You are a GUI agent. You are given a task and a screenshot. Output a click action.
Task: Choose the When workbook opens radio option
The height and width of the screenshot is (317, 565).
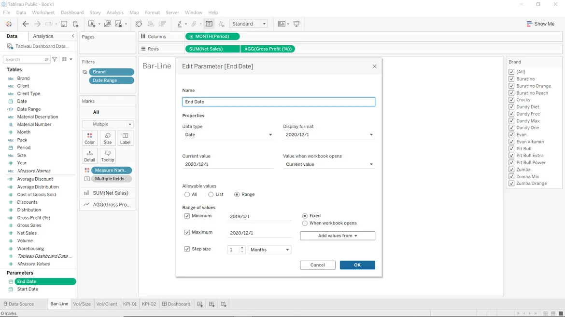coord(305,224)
